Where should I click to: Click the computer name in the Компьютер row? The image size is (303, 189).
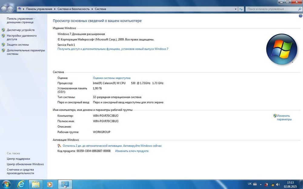tap(106, 116)
